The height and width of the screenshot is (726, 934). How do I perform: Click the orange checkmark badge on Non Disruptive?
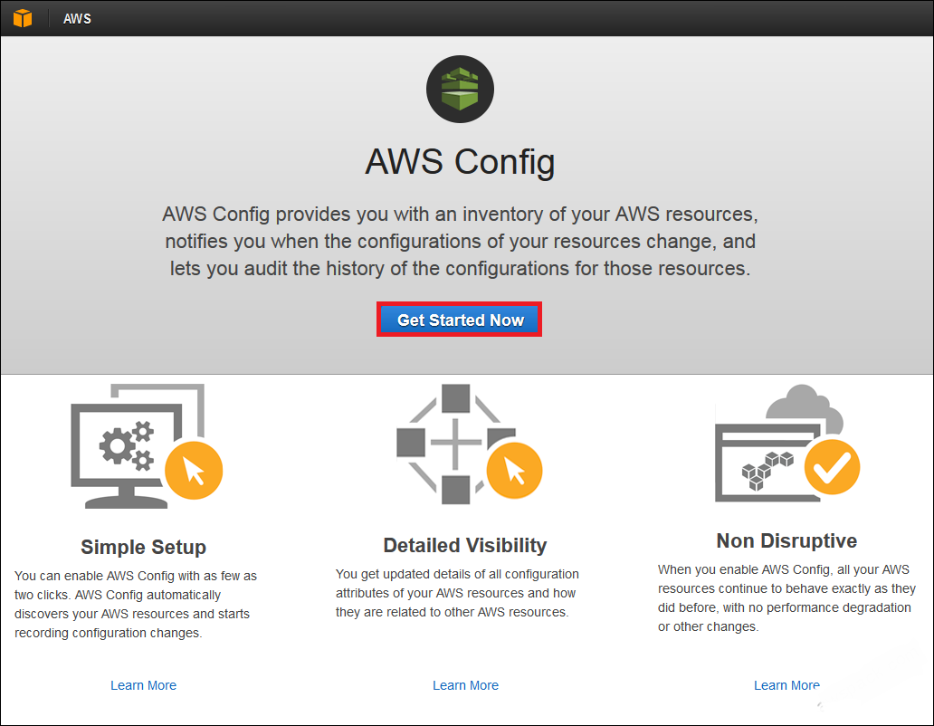click(832, 467)
